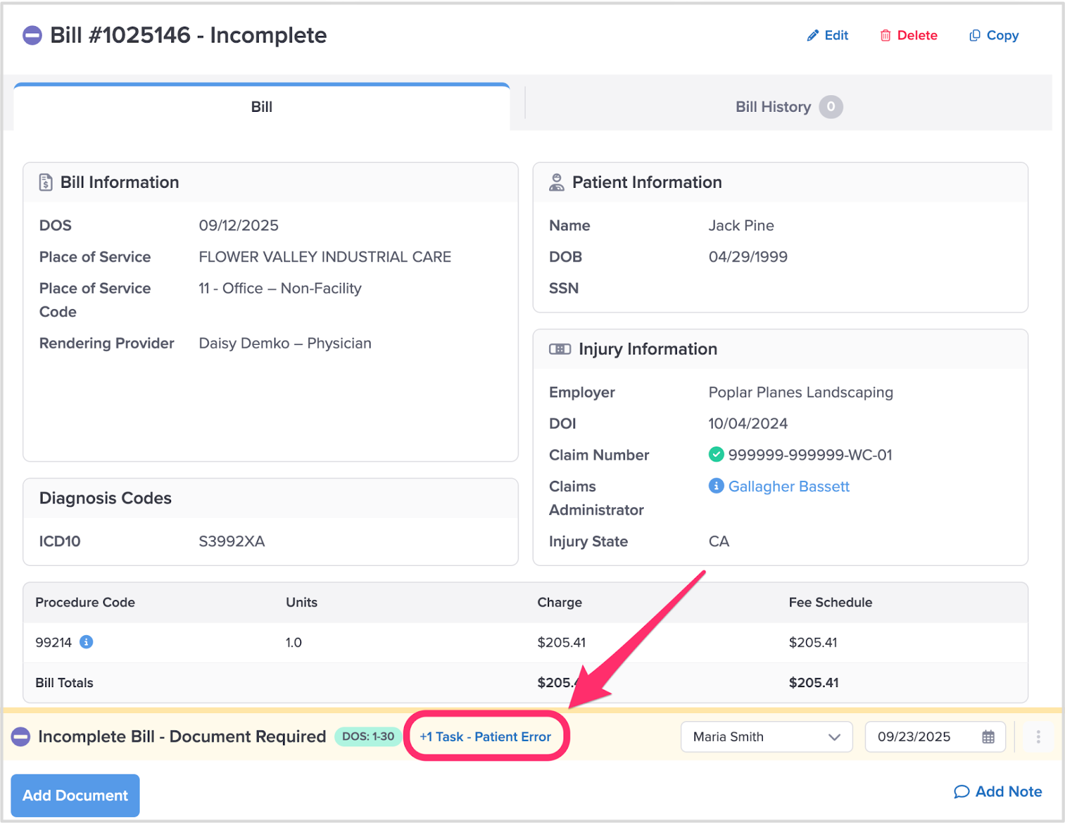This screenshot has height=823, width=1065.
Task: Open the calendar icon in due date field
Action: pyautogui.click(x=988, y=737)
